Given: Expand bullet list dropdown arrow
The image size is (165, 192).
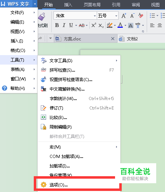Looking at the screenshot, I should pyautogui.click(x=157, y=15).
